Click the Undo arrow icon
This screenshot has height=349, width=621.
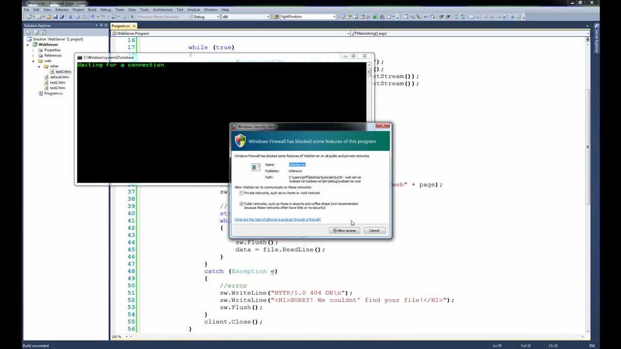93,16
